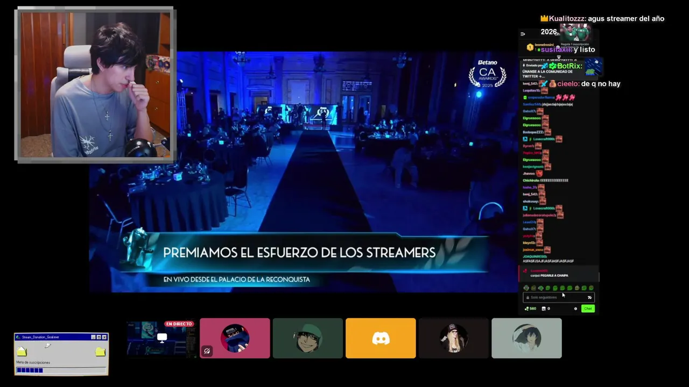This screenshot has width=689, height=387.
Task: Open the username JOAQUINRESIS in chat
Action: click(535, 257)
